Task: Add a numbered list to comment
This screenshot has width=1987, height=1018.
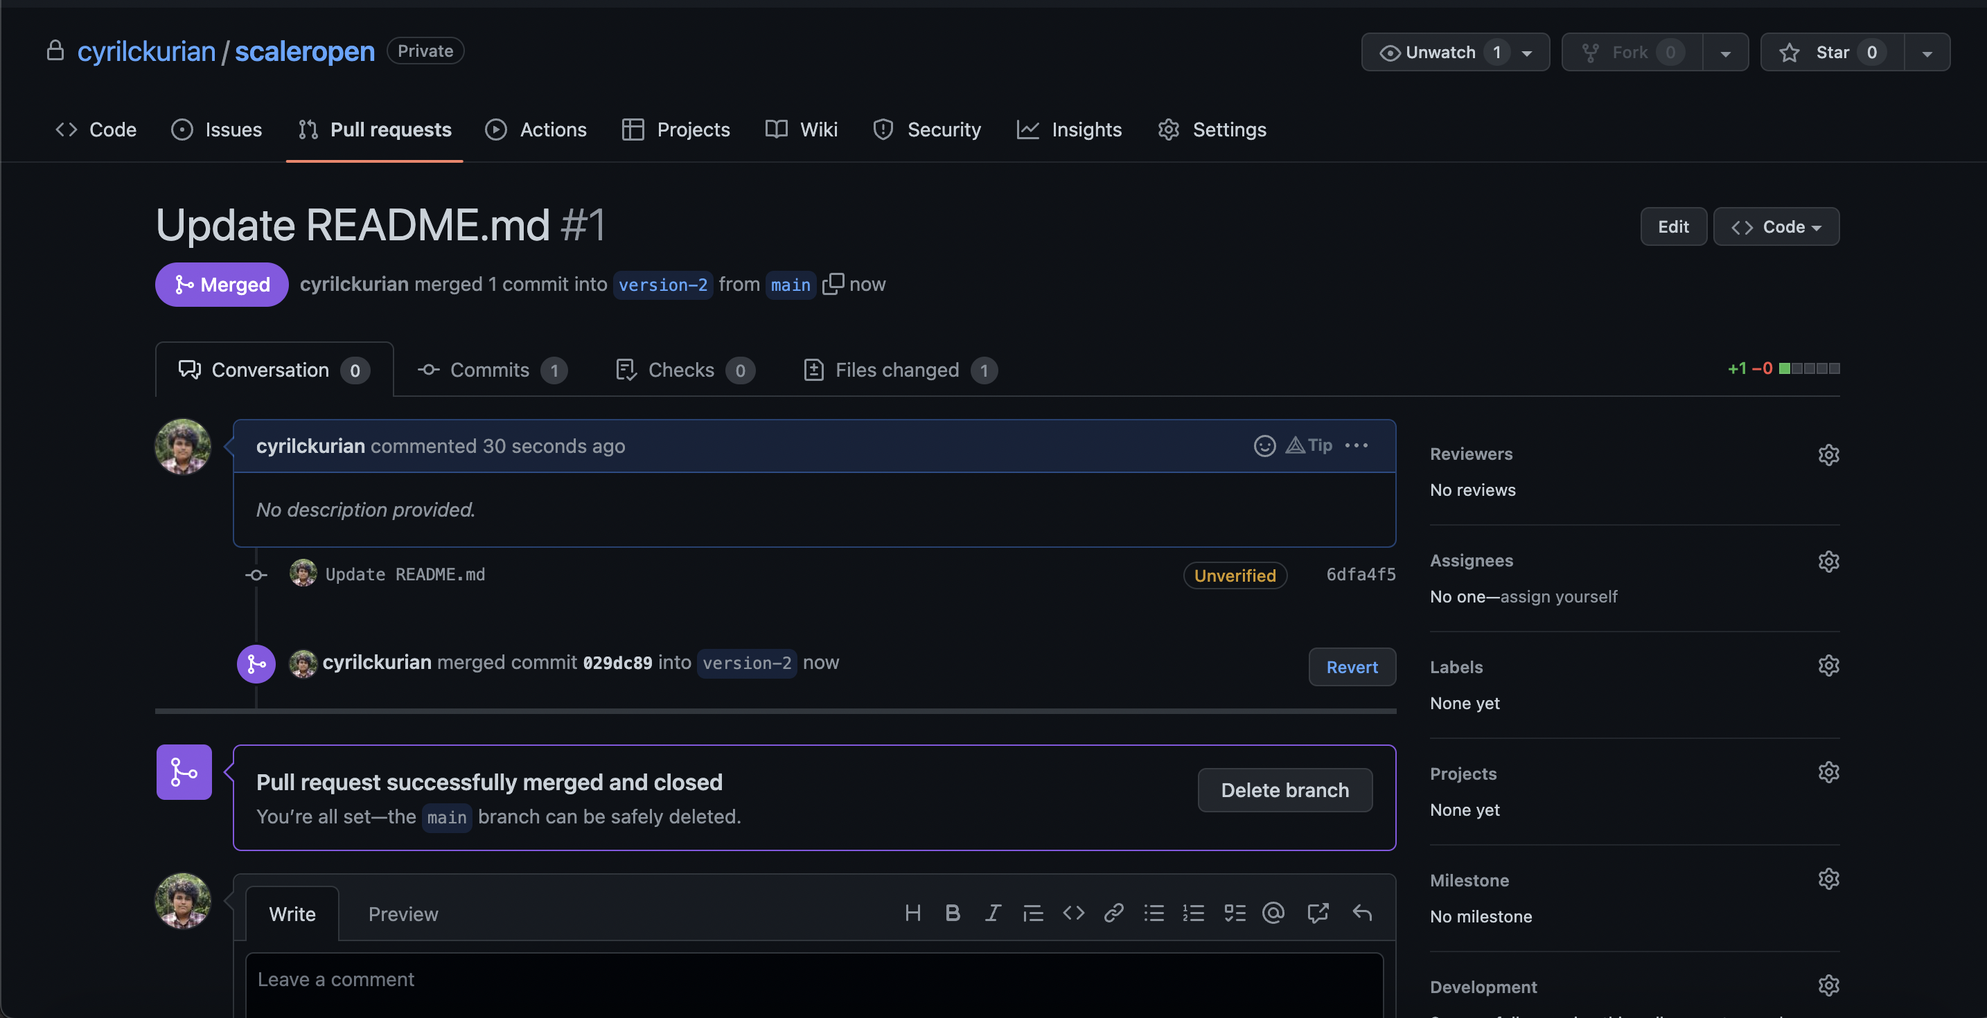Action: [x=1193, y=913]
